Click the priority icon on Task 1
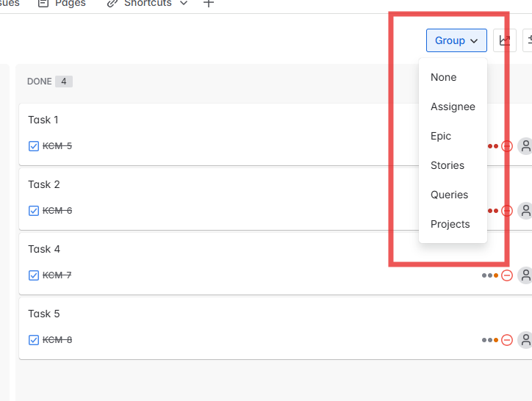This screenshot has height=401, width=532. (507, 146)
